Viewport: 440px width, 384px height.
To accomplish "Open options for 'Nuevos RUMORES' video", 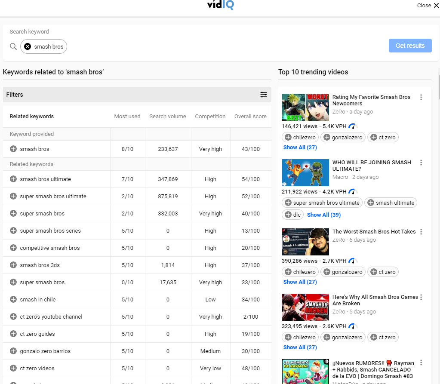I will click(421, 362).
